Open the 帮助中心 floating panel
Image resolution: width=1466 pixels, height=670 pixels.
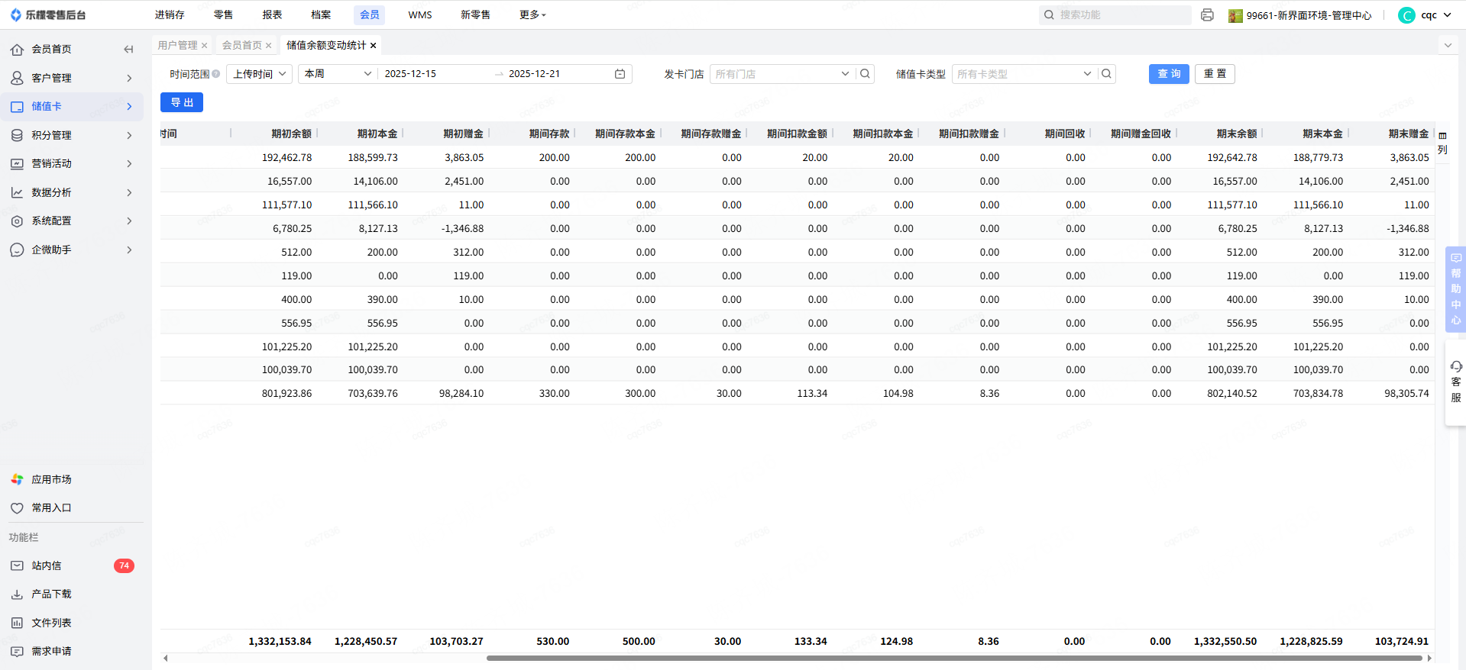tap(1456, 289)
